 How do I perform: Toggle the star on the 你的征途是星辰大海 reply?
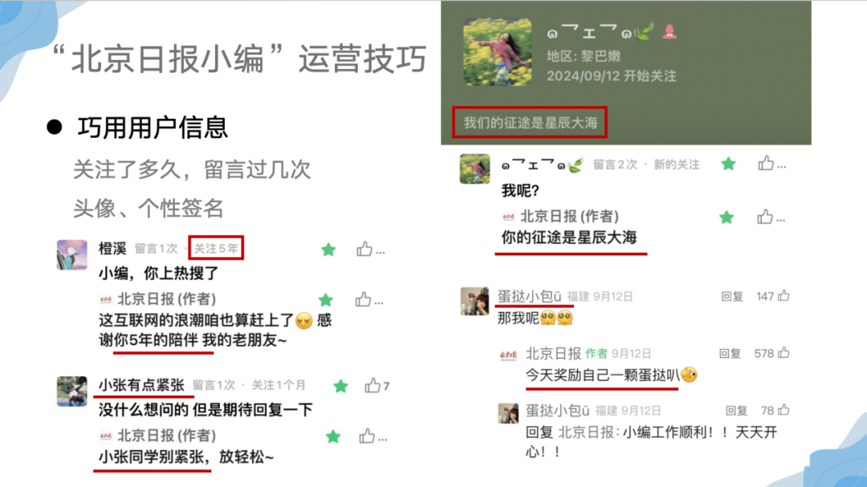pyautogui.click(x=727, y=217)
